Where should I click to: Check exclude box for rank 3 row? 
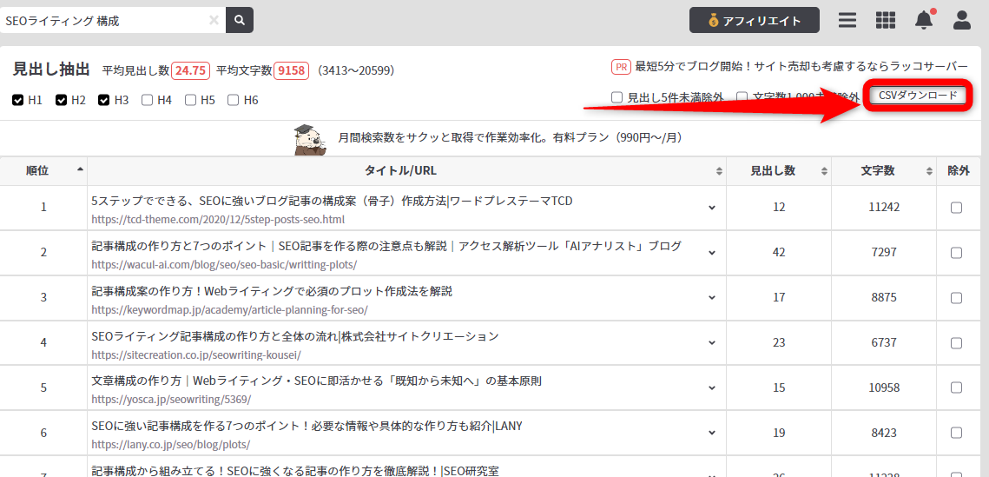956,298
